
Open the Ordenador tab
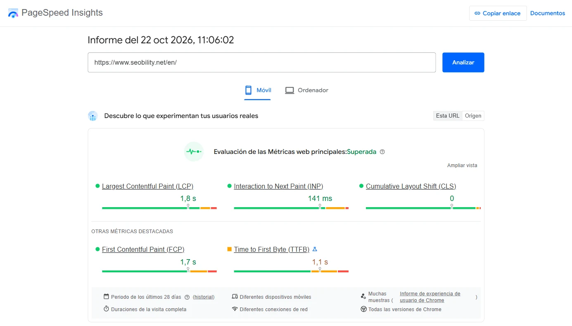(307, 90)
